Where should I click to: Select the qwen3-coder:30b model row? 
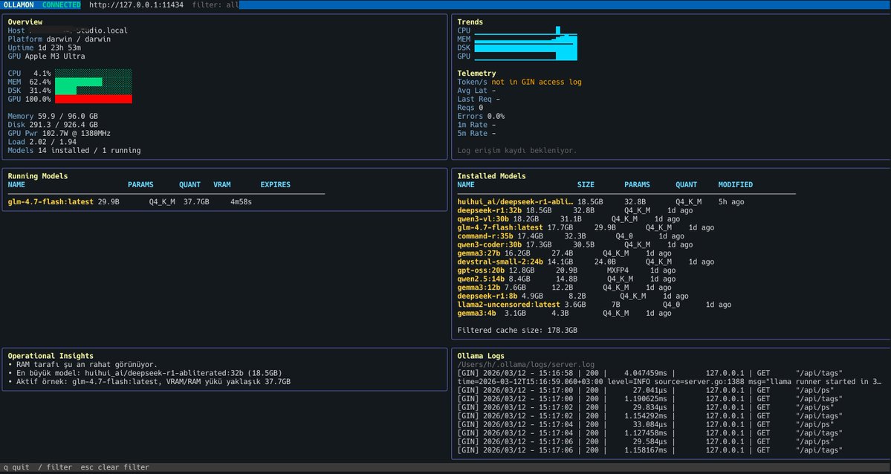[x=575, y=244]
